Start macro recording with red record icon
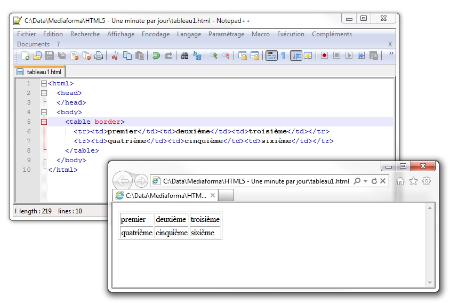The width and height of the screenshot is (450, 303). (x=324, y=55)
